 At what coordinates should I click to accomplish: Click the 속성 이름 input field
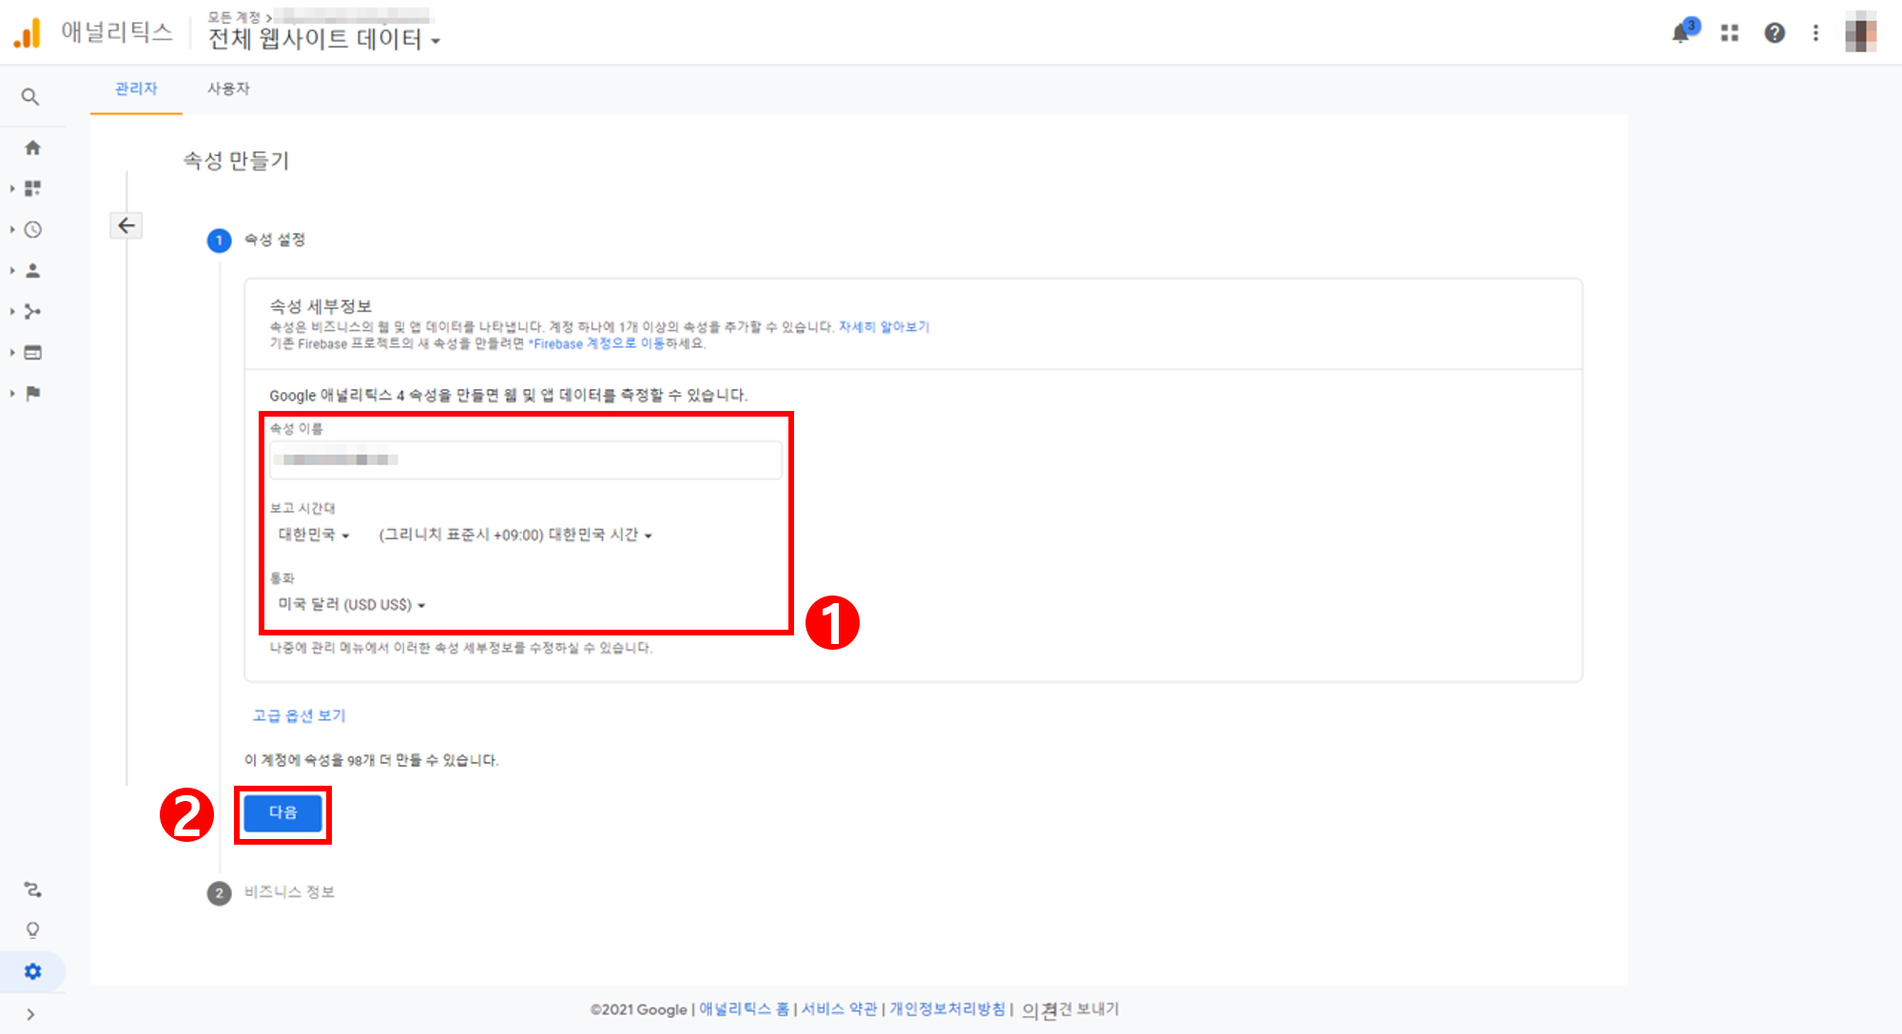pos(525,459)
